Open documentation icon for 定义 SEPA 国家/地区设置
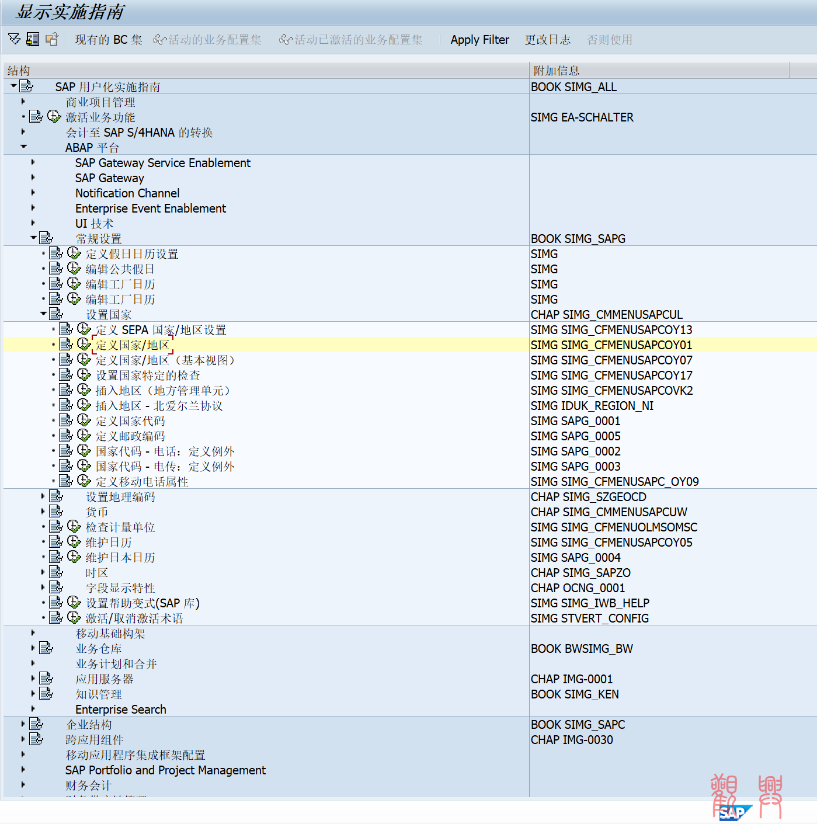The width and height of the screenshot is (817, 824). [66, 329]
